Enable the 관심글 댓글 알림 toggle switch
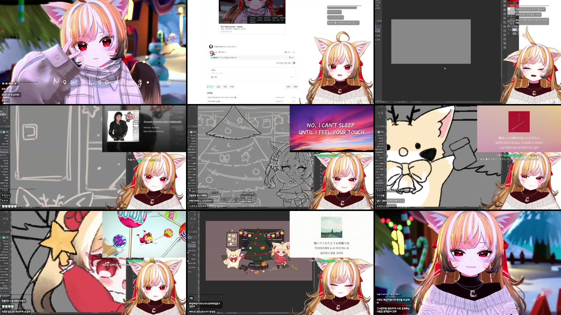 pyautogui.click(x=294, y=63)
